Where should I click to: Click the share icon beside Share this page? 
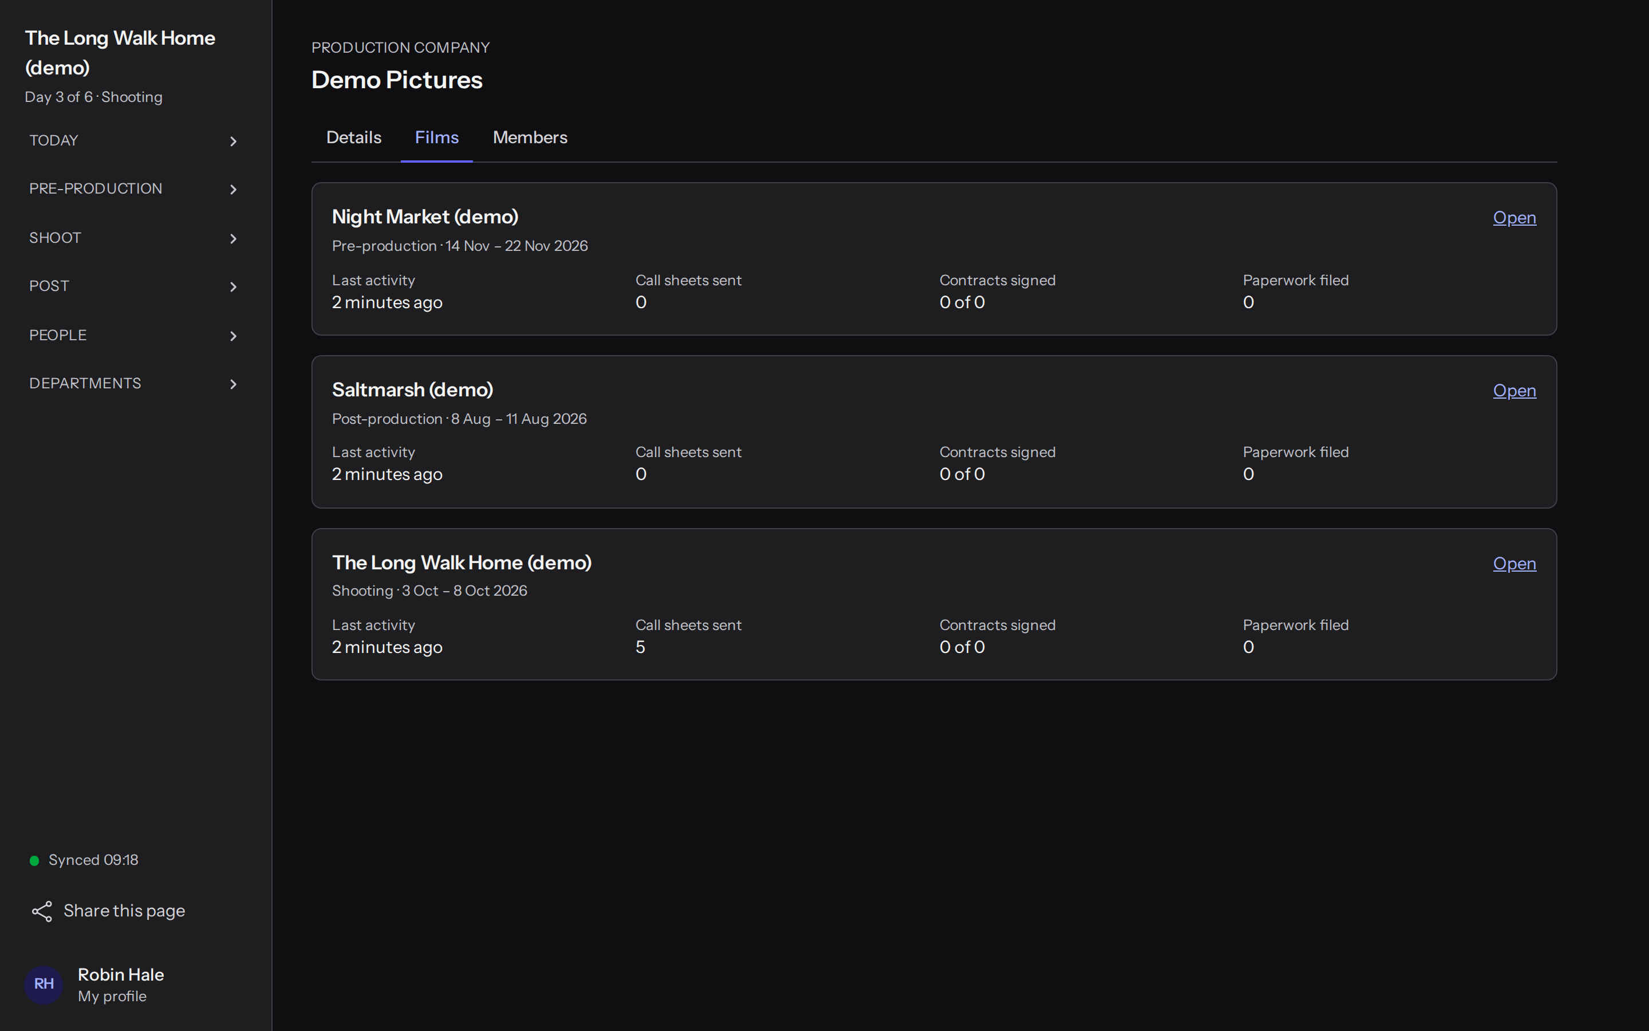42,911
